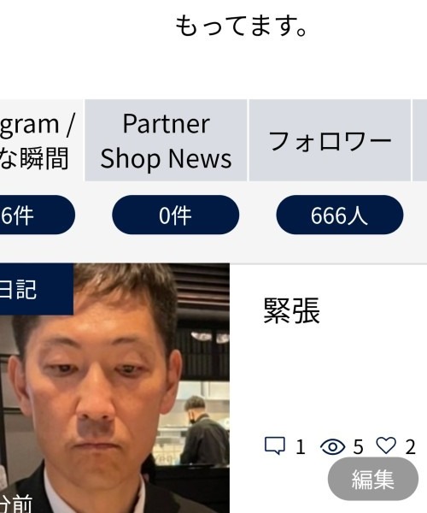Select the tab ending in な瞬間
The width and height of the screenshot is (427, 513).
point(42,140)
